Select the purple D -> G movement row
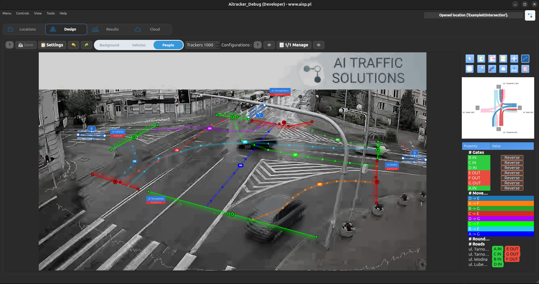 [501, 219]
